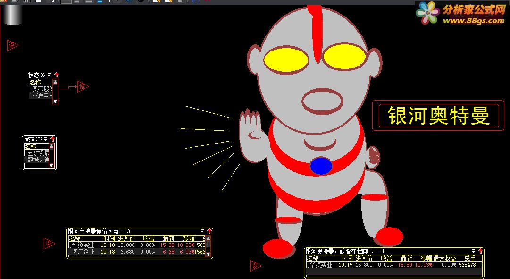Click 10.03% gain in 妖股在我脚下 table
The height and width of the screenshot is (279, 510).
pos(424,265)
